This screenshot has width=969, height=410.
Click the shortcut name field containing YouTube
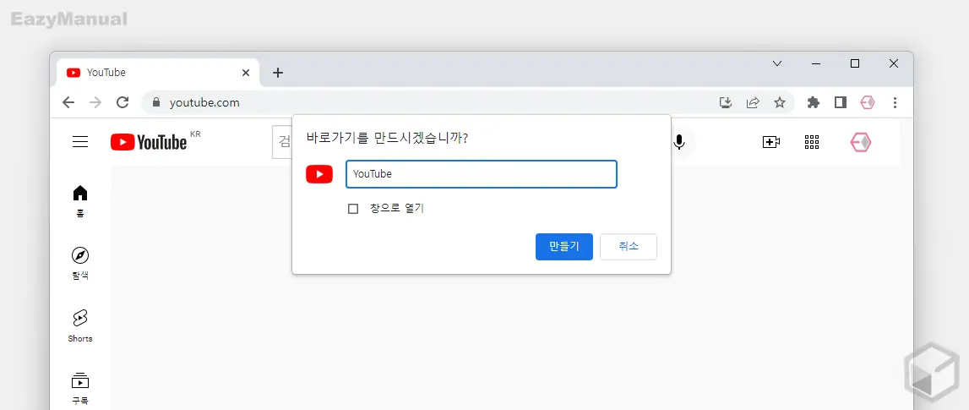click(482, 174)
